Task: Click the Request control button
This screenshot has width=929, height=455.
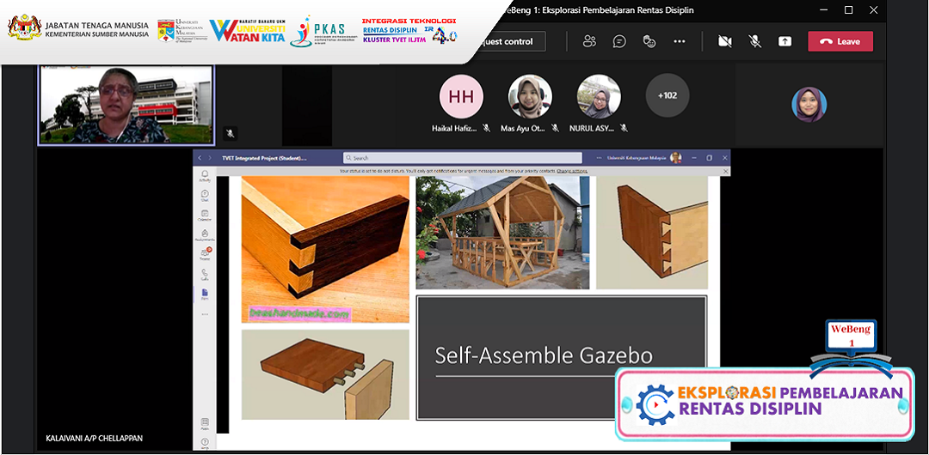Action: point(508,41)
